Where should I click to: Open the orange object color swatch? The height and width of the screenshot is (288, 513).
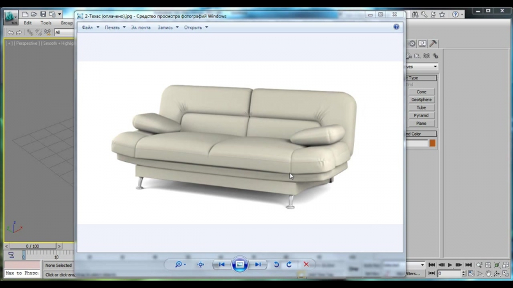(x=432, y=143)
